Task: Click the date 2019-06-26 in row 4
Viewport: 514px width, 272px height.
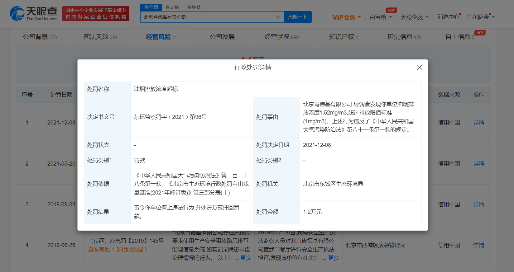Action: pyautogui.click(x=61, y=245)
